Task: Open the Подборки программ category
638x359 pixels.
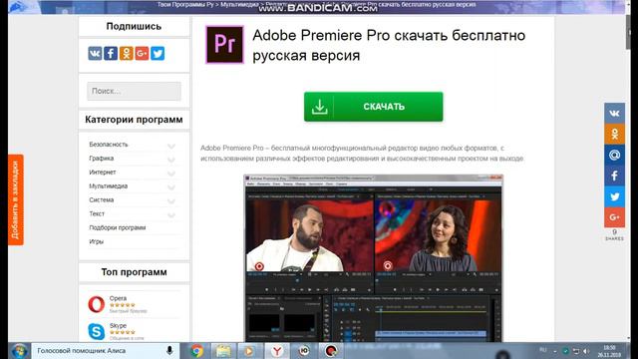Action: [x=118, y=227]
